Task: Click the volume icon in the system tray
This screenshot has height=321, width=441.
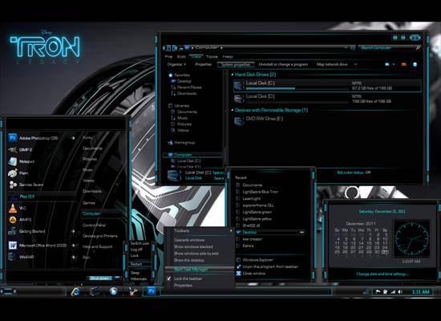Action: click(400, 292)
